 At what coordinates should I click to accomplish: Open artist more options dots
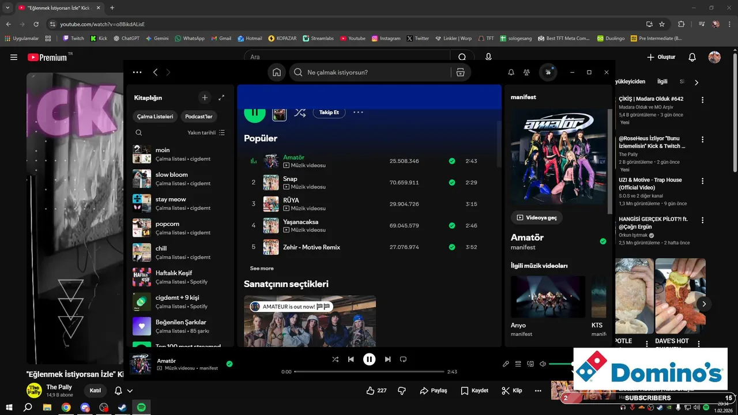[x=358, y=112]
